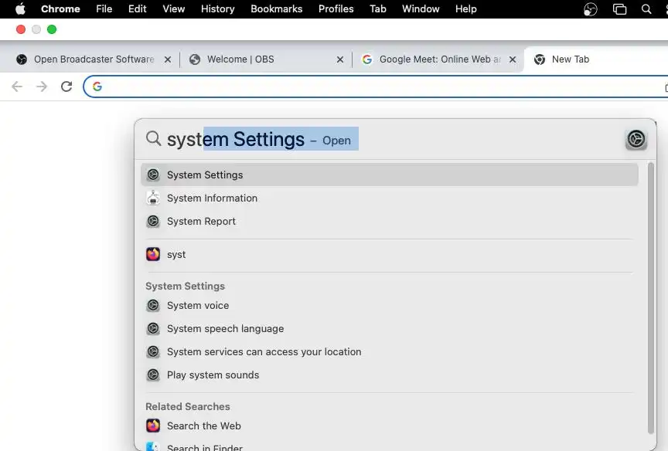Click the System Settings gear icon at top right of Spotlight
Screen dimensions: 668x451
tap(636, 139)
